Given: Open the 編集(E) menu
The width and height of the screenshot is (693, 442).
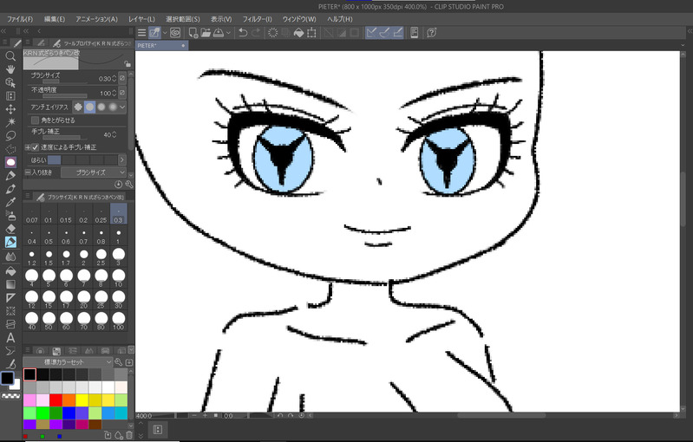Looking at the screenshot, I should click(x=55, y=19).
